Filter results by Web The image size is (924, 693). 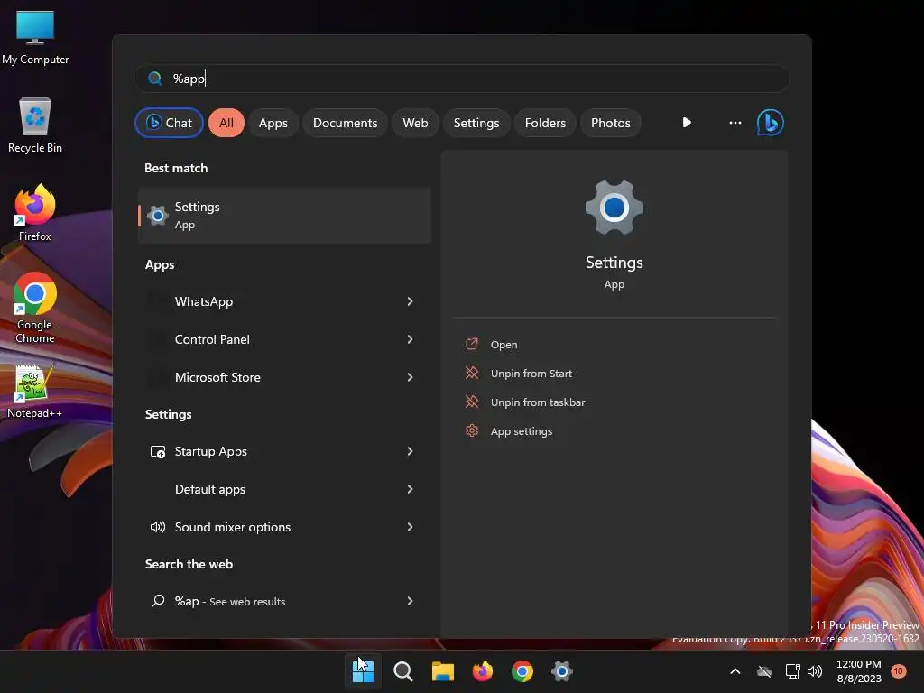[415, 123]
